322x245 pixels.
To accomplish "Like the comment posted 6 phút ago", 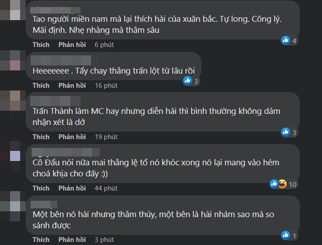I will (41, 45).
